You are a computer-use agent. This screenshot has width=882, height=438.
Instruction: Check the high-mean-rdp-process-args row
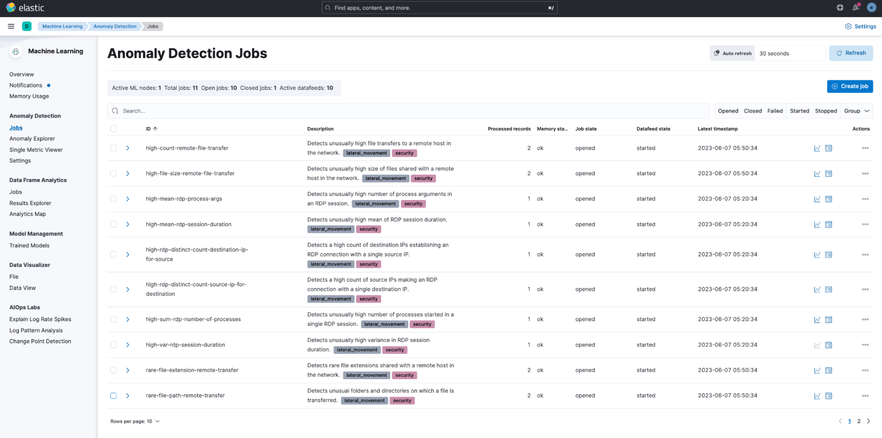click(113, 199)
